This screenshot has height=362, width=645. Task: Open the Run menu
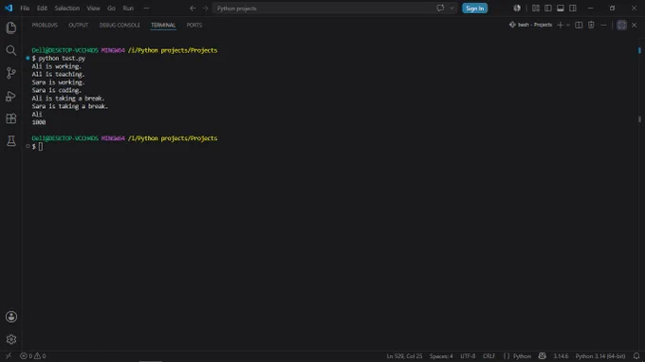pos(128,9)
